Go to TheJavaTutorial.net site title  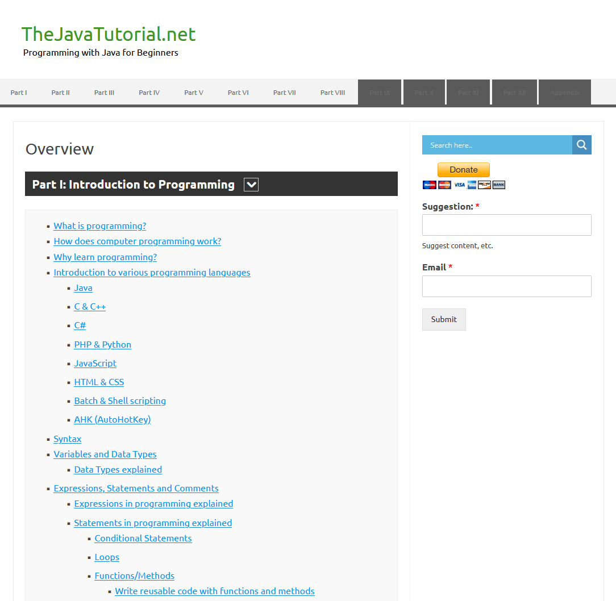pos(109,34)
